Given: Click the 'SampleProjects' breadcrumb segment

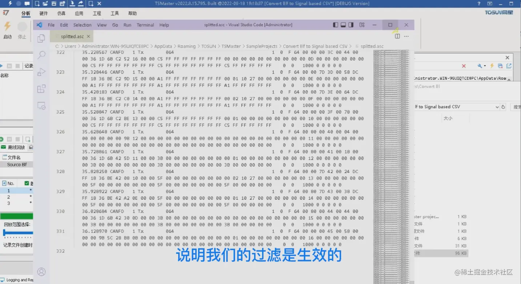Looking at the screenshot, I should point(261,46).
